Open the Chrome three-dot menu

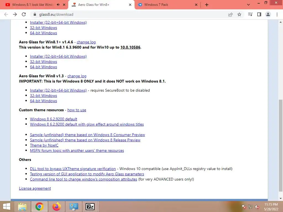pos(277,14)
